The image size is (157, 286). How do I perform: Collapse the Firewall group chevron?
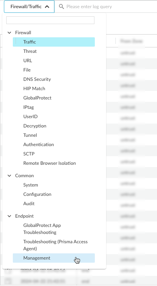[9, 33]
